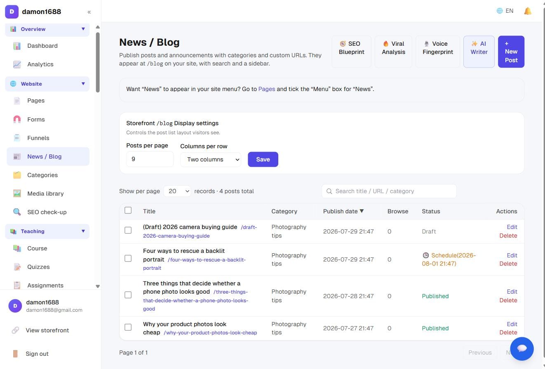This screenshot has height=369, width=545.
Task: Click the Funnels icon
Action: click(x=17, y=138)
